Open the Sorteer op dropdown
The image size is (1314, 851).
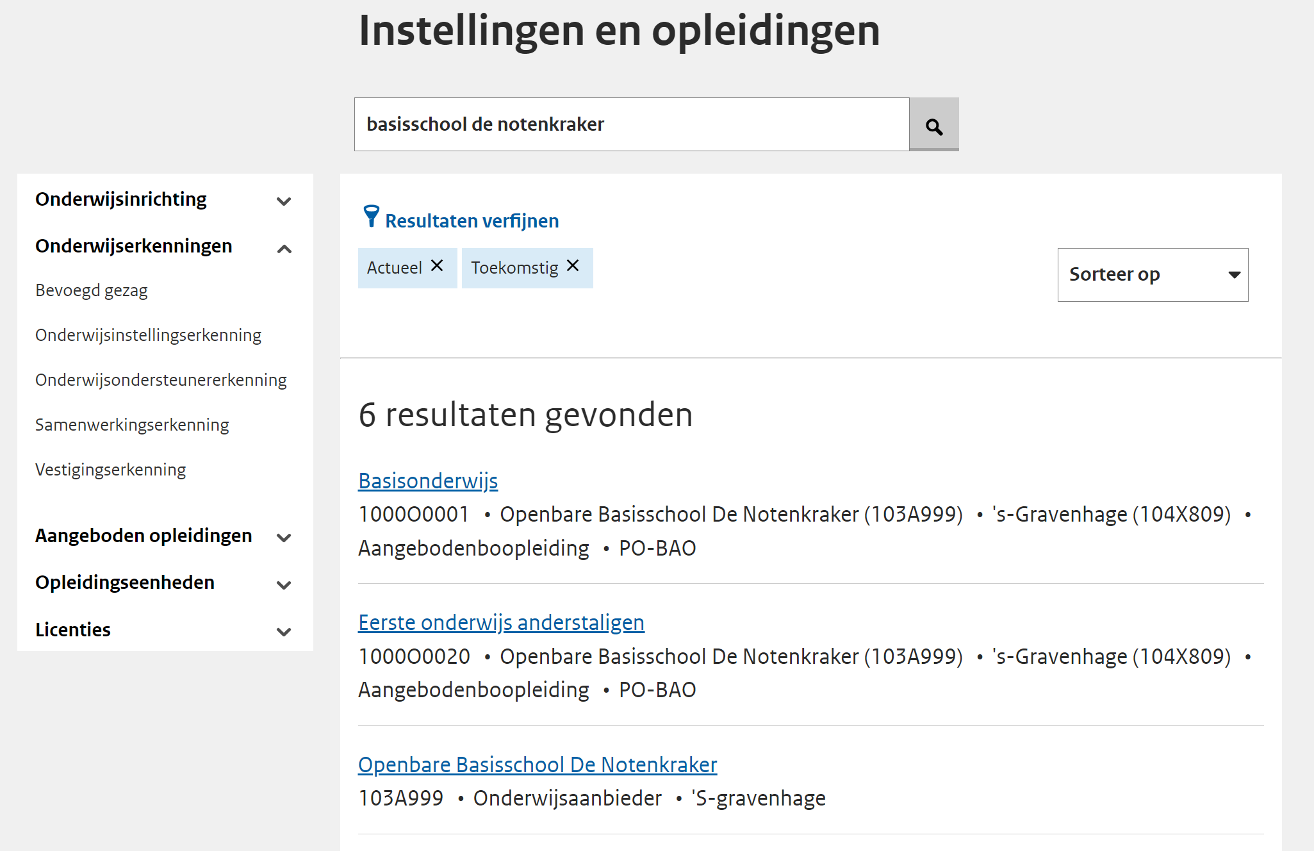(1153, 275)
